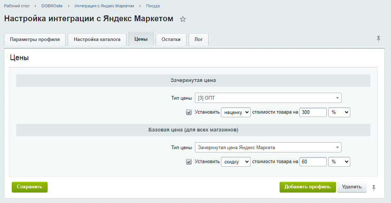
Task: Expand breadcrumb arrow before Посуда
Action: coord(140,6)
